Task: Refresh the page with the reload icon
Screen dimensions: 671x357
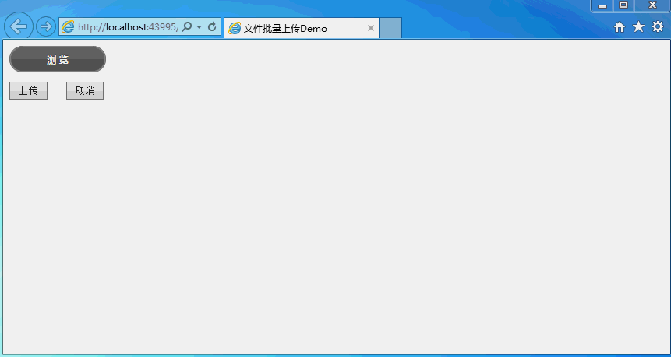Action: (x=211, y=27)
